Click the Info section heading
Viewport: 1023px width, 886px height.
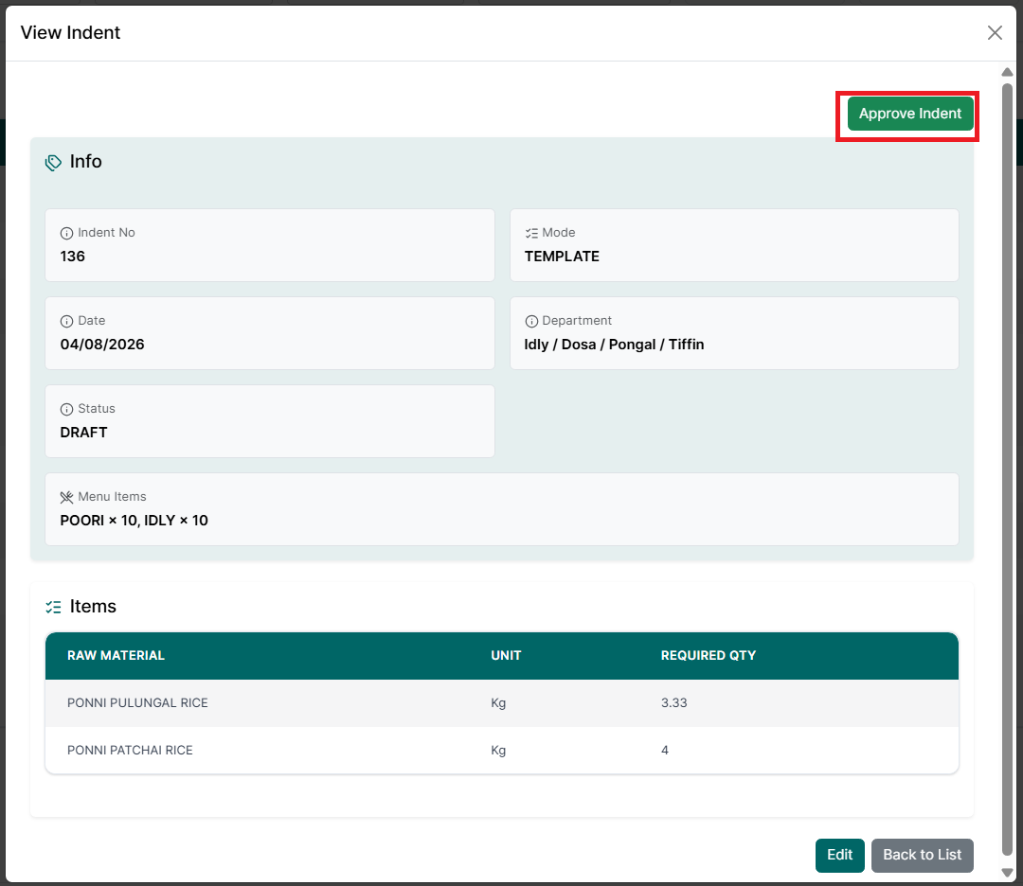coord(85,161)
